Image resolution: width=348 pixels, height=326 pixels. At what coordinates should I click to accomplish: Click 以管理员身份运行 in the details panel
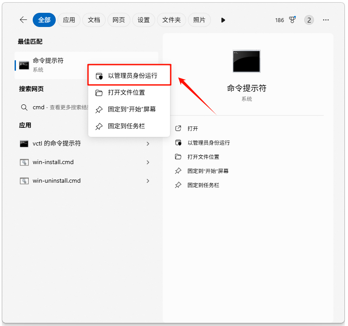click(x=209, y=143)
